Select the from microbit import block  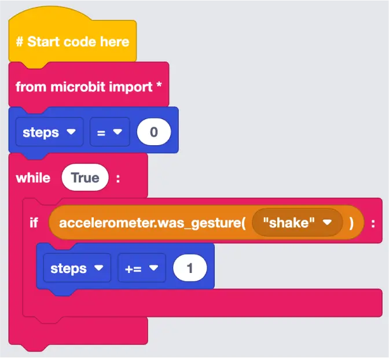coord(89,87)
